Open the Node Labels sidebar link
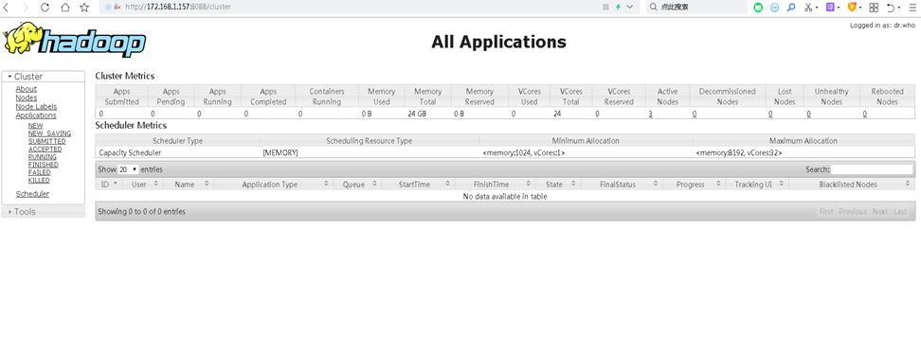 (36, 107)
